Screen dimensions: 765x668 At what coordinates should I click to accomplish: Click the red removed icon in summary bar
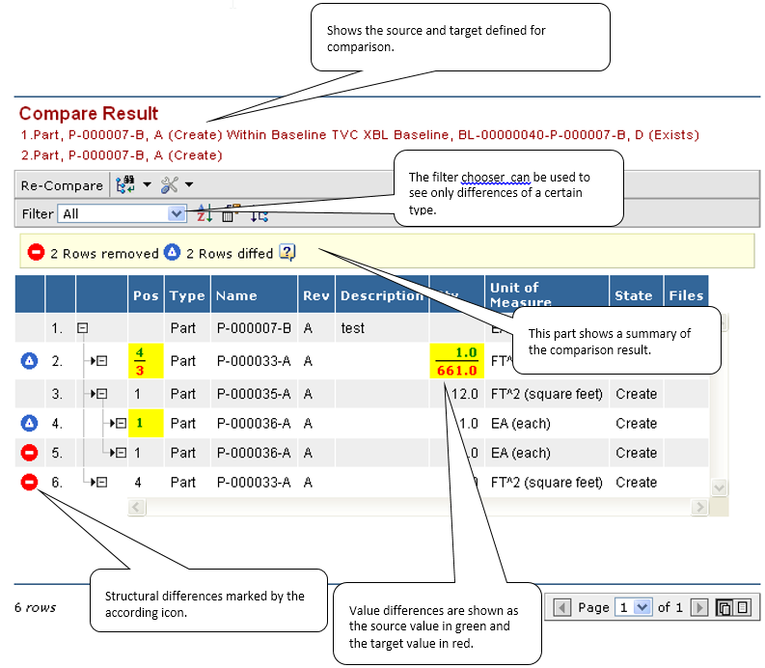(x=36, y=253)
